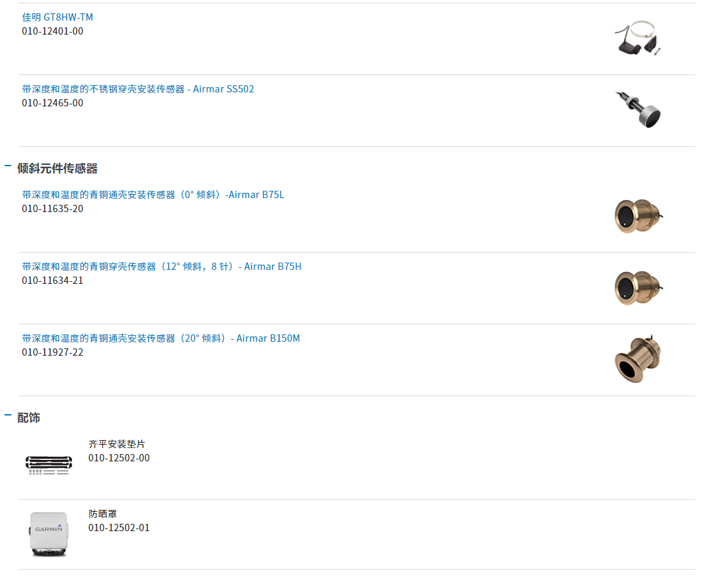Open the Airmar B75H 12° tilt link
Viewport: 711px width, 583px height.
(x=161, y=267)
